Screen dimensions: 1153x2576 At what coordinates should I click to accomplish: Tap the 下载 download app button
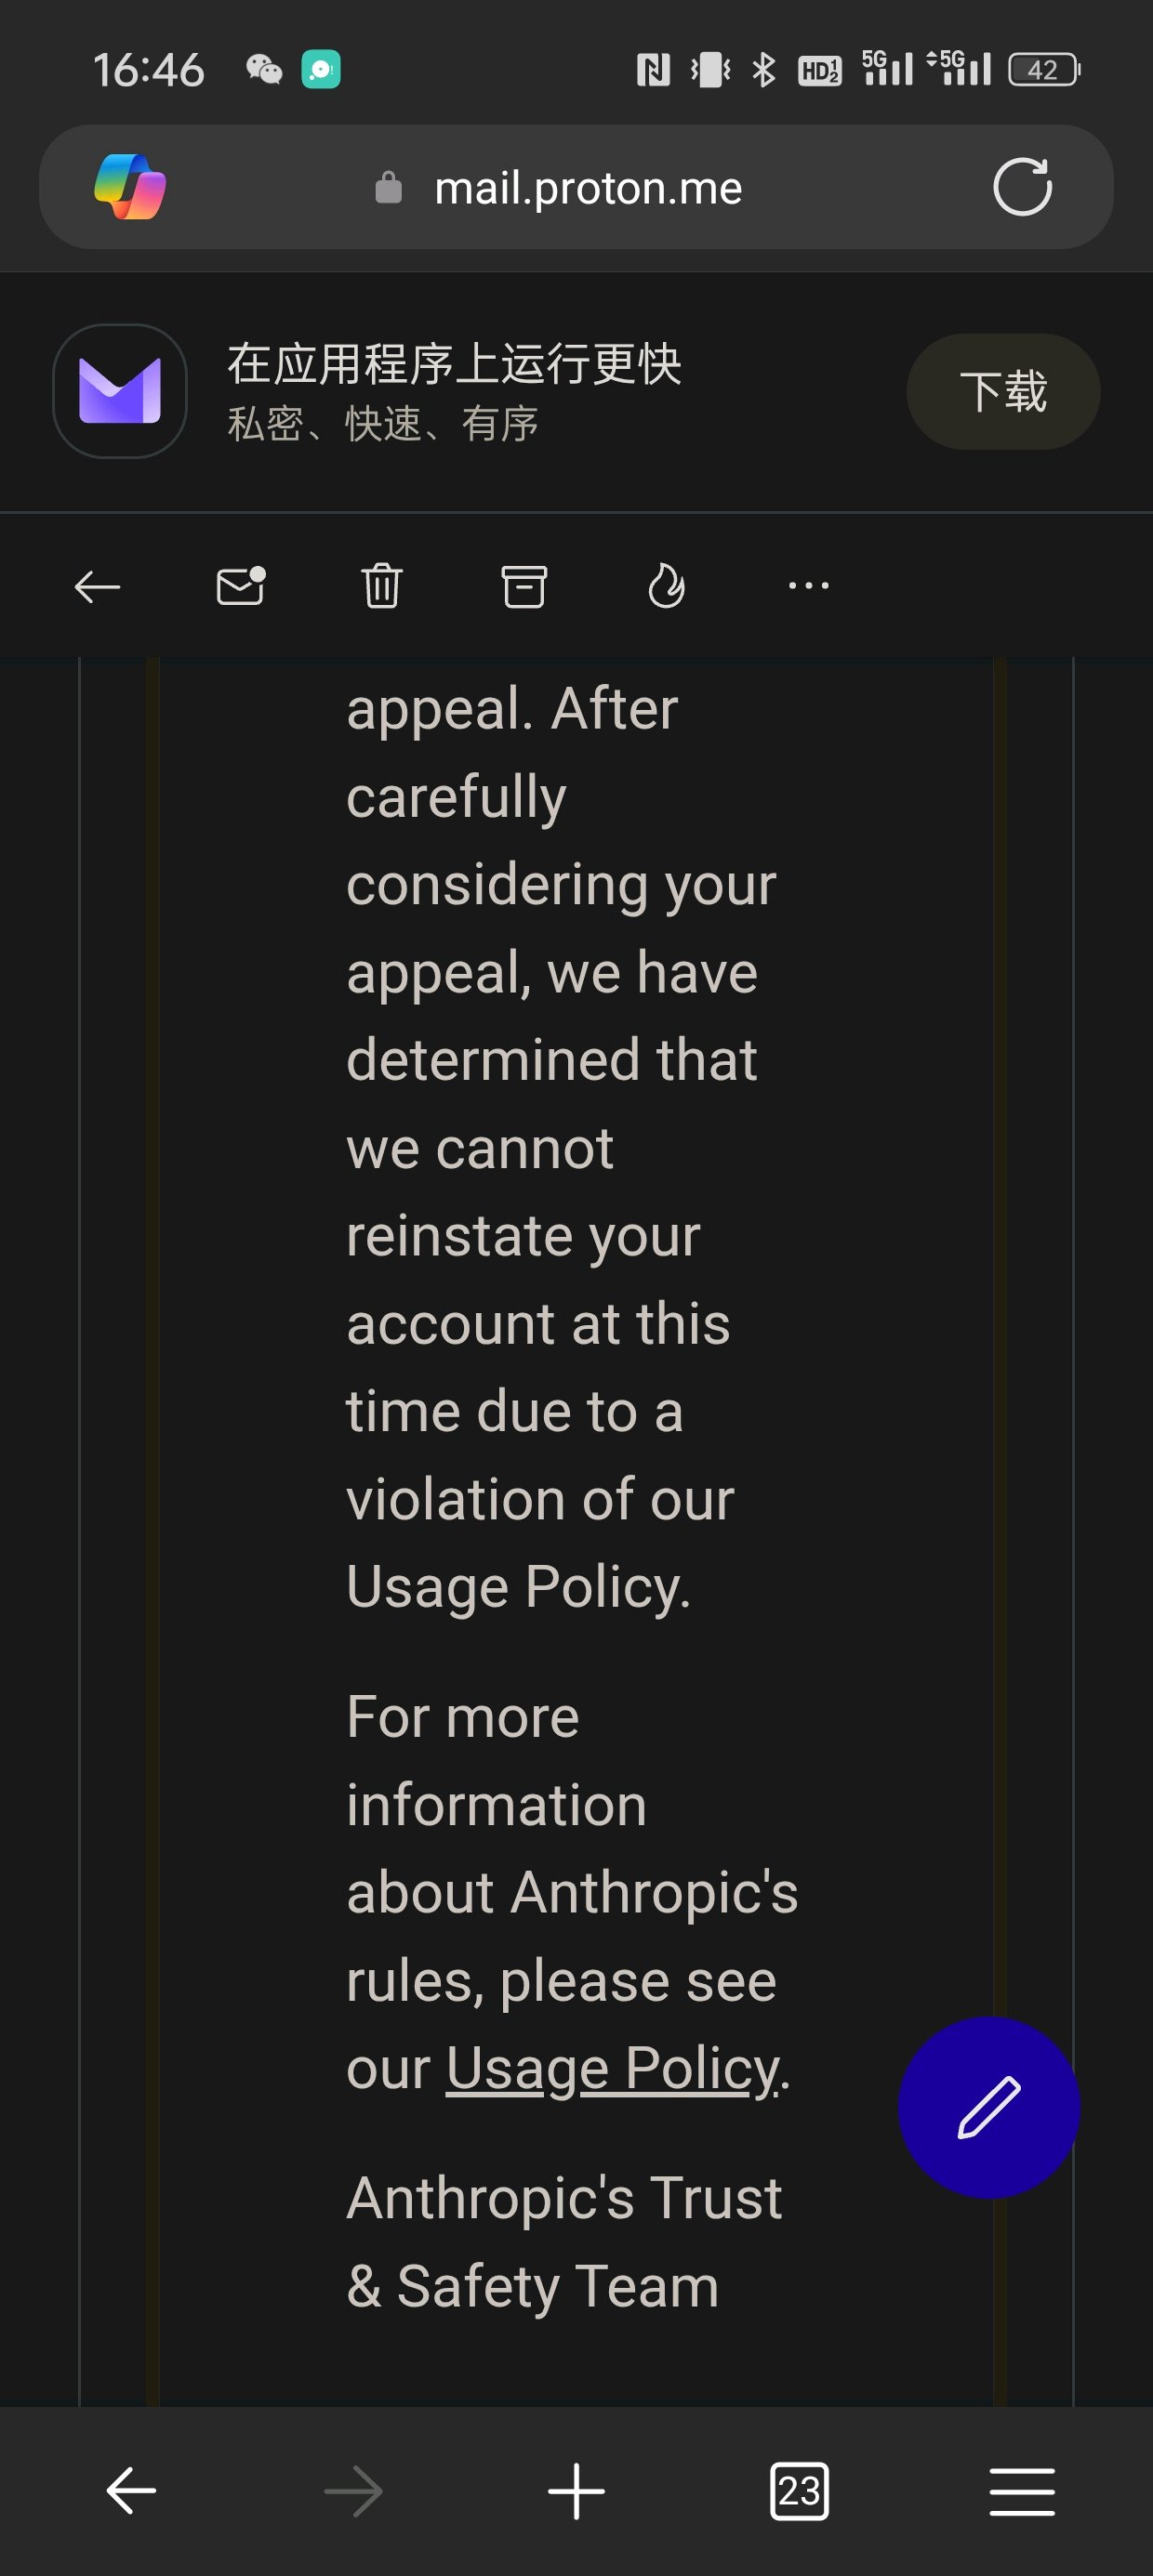click(1003, 391)
